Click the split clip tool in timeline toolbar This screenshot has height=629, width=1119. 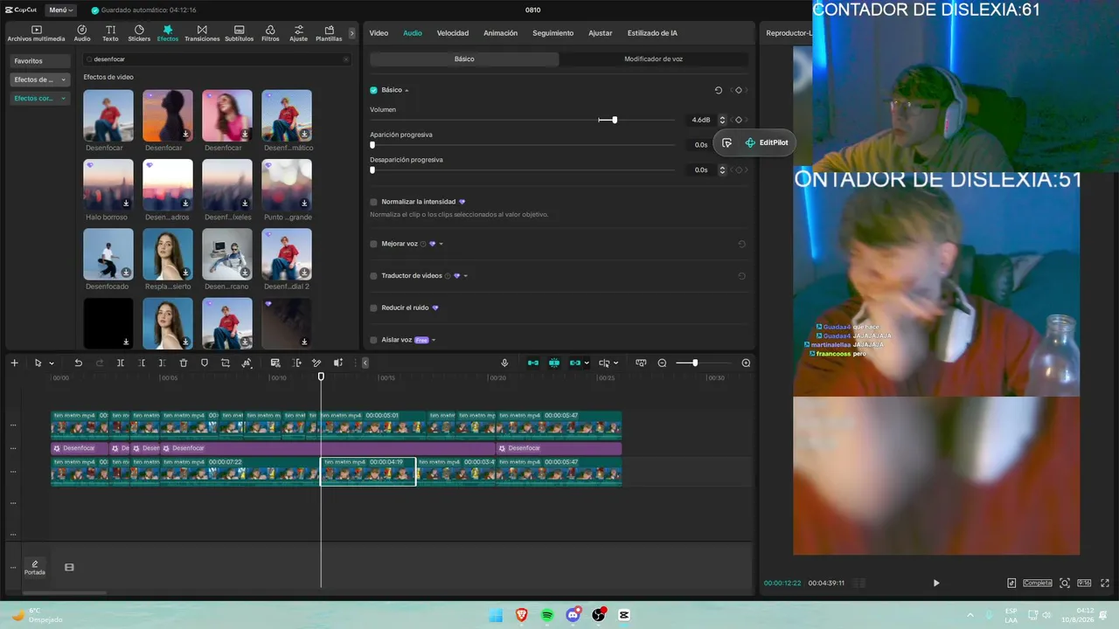point(121,363)
